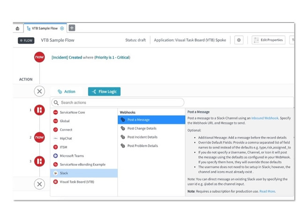Switch to the Action tab
Screen dimensions: 305x221
point(67,92)
